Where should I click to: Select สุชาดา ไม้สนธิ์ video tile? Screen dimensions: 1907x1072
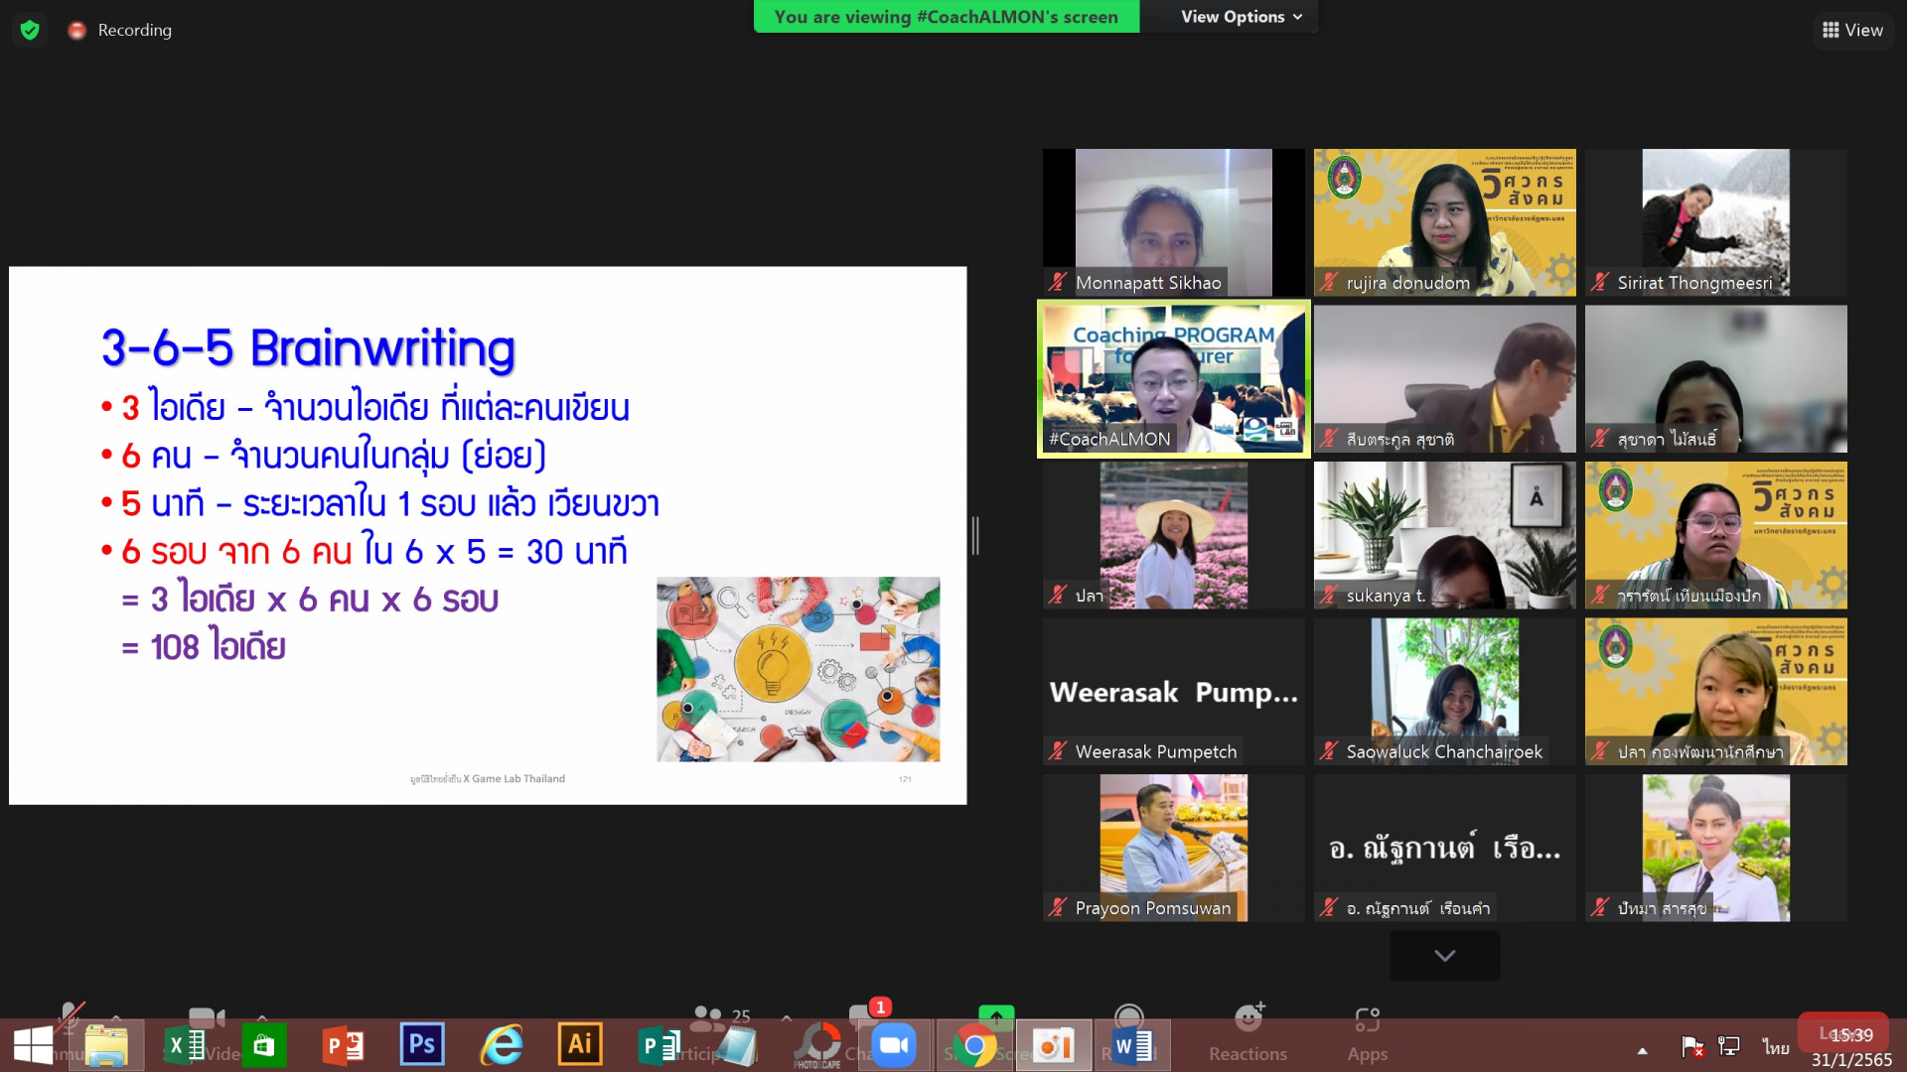[1715, 379]
